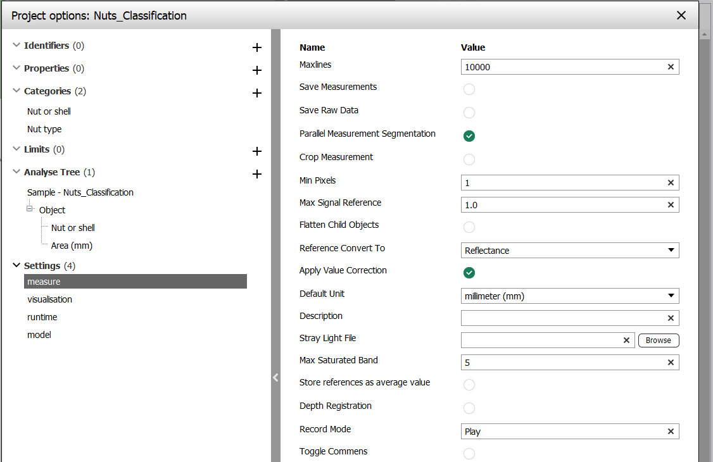Click plus icon next to Properties
The width and height of the screenshot is (713, 462).
tap(256, 70)
